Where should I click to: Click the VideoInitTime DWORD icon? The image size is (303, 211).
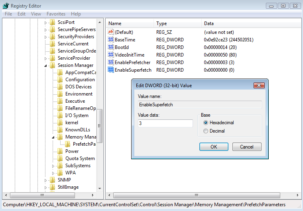tap(111, 55)
